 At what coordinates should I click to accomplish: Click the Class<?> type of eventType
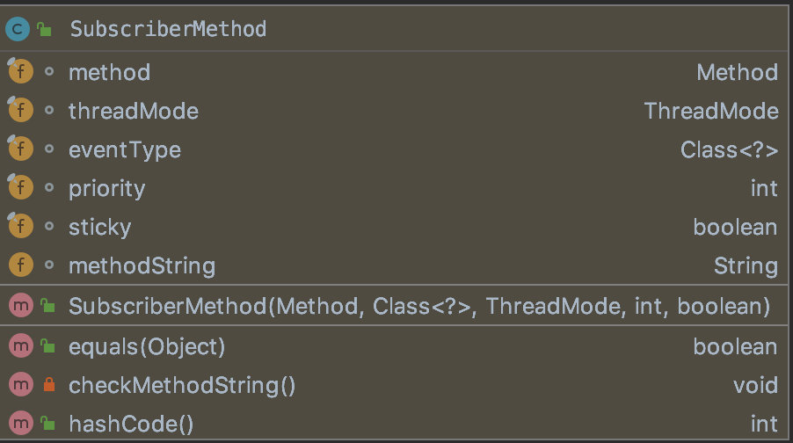pos(729,149)
